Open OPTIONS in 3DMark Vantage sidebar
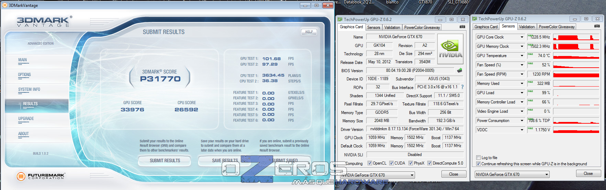Image resolution: width=606 pixels, height=190 pixels. (x=24, y=75)
